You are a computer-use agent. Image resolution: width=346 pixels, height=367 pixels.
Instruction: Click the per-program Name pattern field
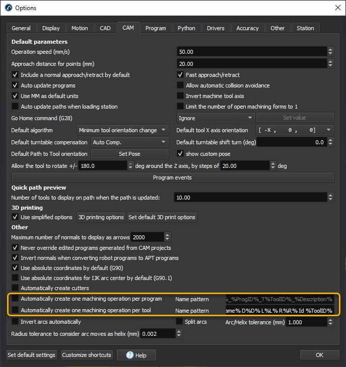tap(280, 299)
